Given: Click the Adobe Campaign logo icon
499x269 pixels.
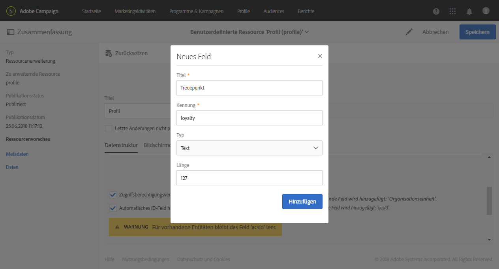Looking at the screenshot, I should pyautogui.click(x=11, y=11).
